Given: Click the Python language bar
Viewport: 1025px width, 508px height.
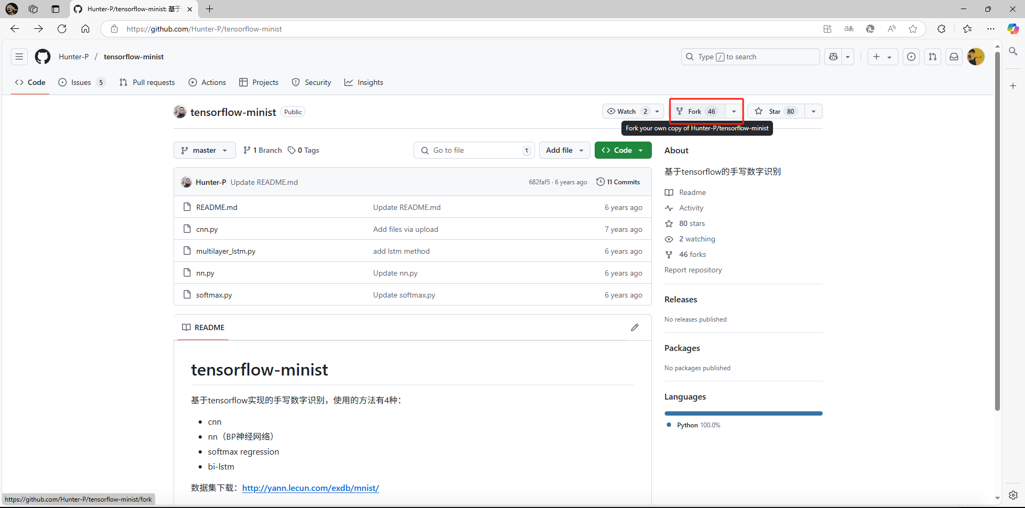Looking at the screenshot, I should click(x=744, y=413).
